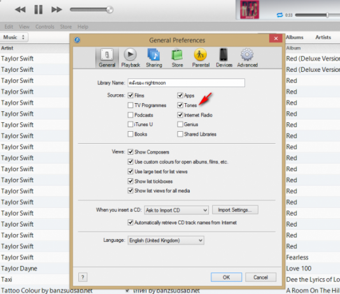
Task: Enable the Genius checkbox
Action: 180,124
